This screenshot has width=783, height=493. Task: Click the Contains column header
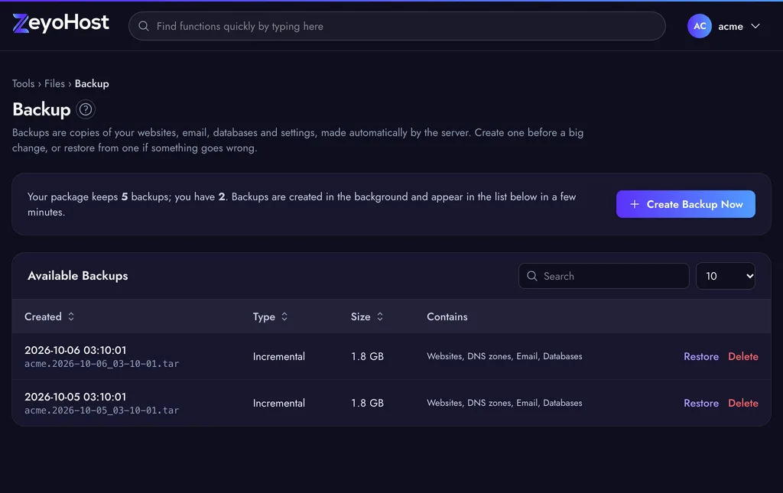[447, 317]
